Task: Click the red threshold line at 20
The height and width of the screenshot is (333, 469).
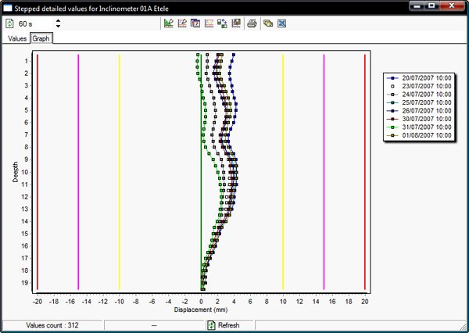Action: [365, 172]
